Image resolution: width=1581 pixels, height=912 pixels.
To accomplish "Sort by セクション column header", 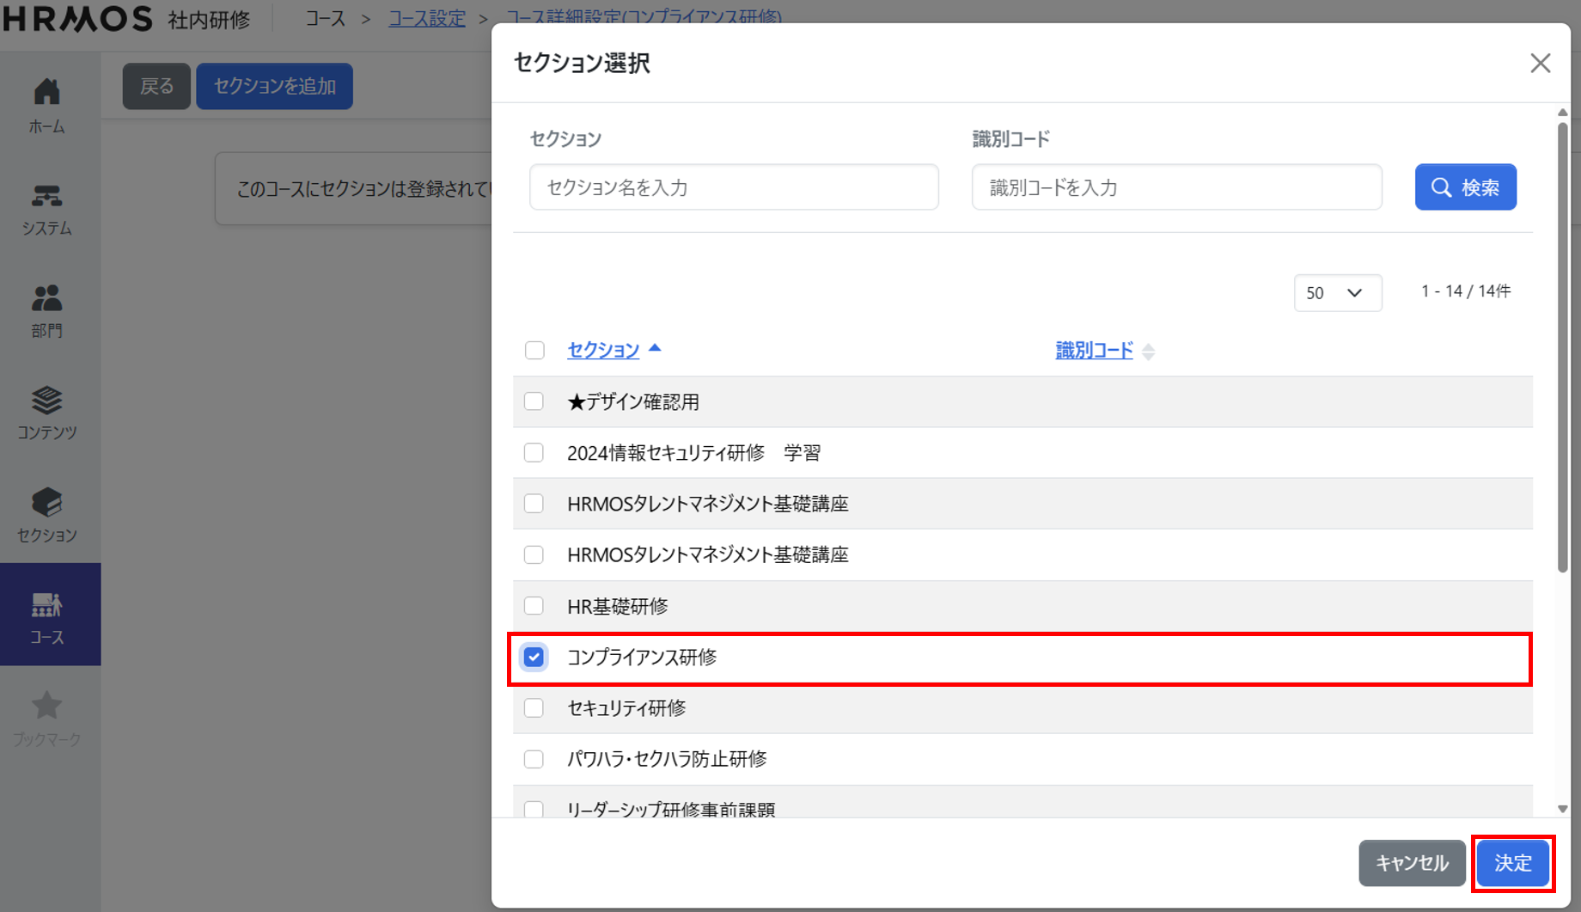I will coord(603,350).
